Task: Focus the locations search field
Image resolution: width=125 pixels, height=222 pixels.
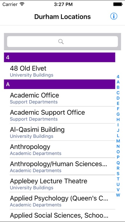Action: (x=62, y=41)
